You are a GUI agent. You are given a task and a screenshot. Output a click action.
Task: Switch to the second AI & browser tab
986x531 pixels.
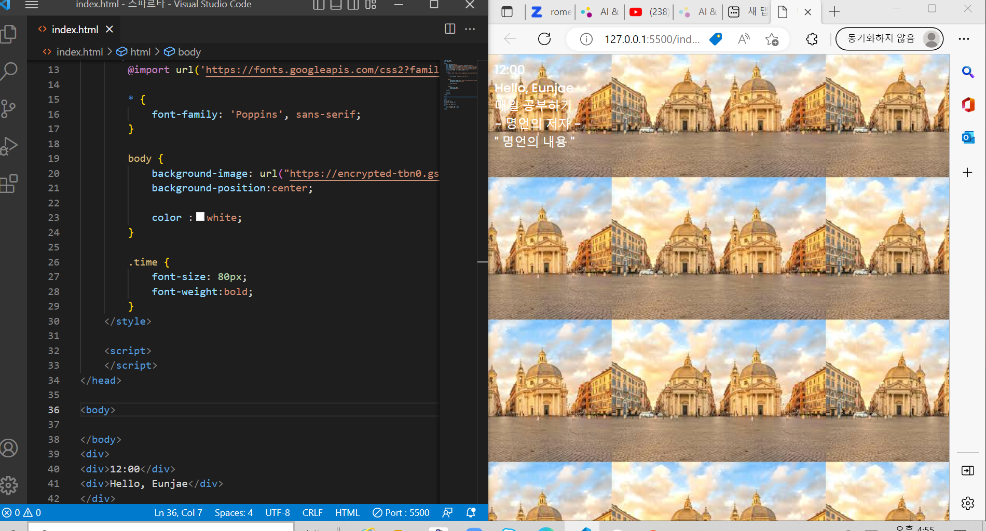699,12
